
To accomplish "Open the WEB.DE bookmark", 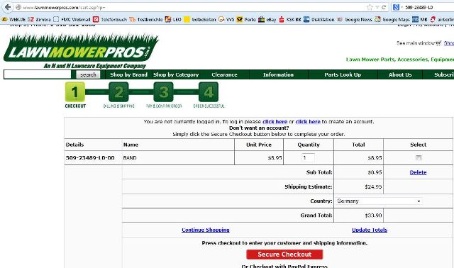I will (x=13, y=19).
